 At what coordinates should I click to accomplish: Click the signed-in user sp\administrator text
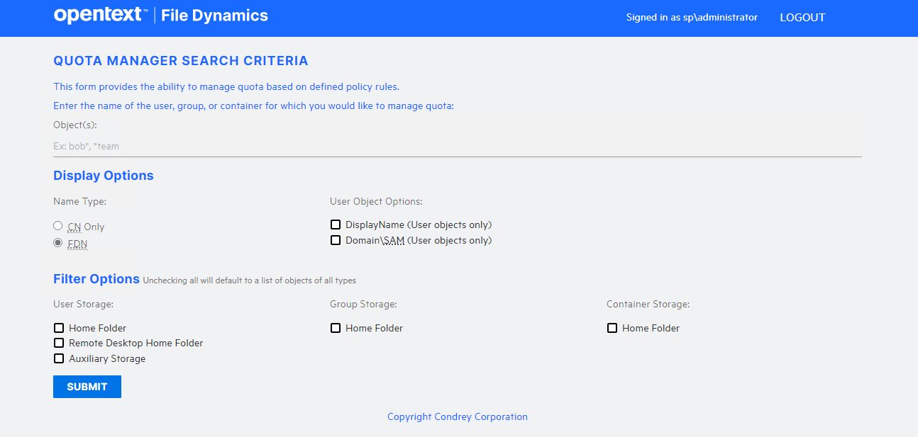[x=692, y=18]
